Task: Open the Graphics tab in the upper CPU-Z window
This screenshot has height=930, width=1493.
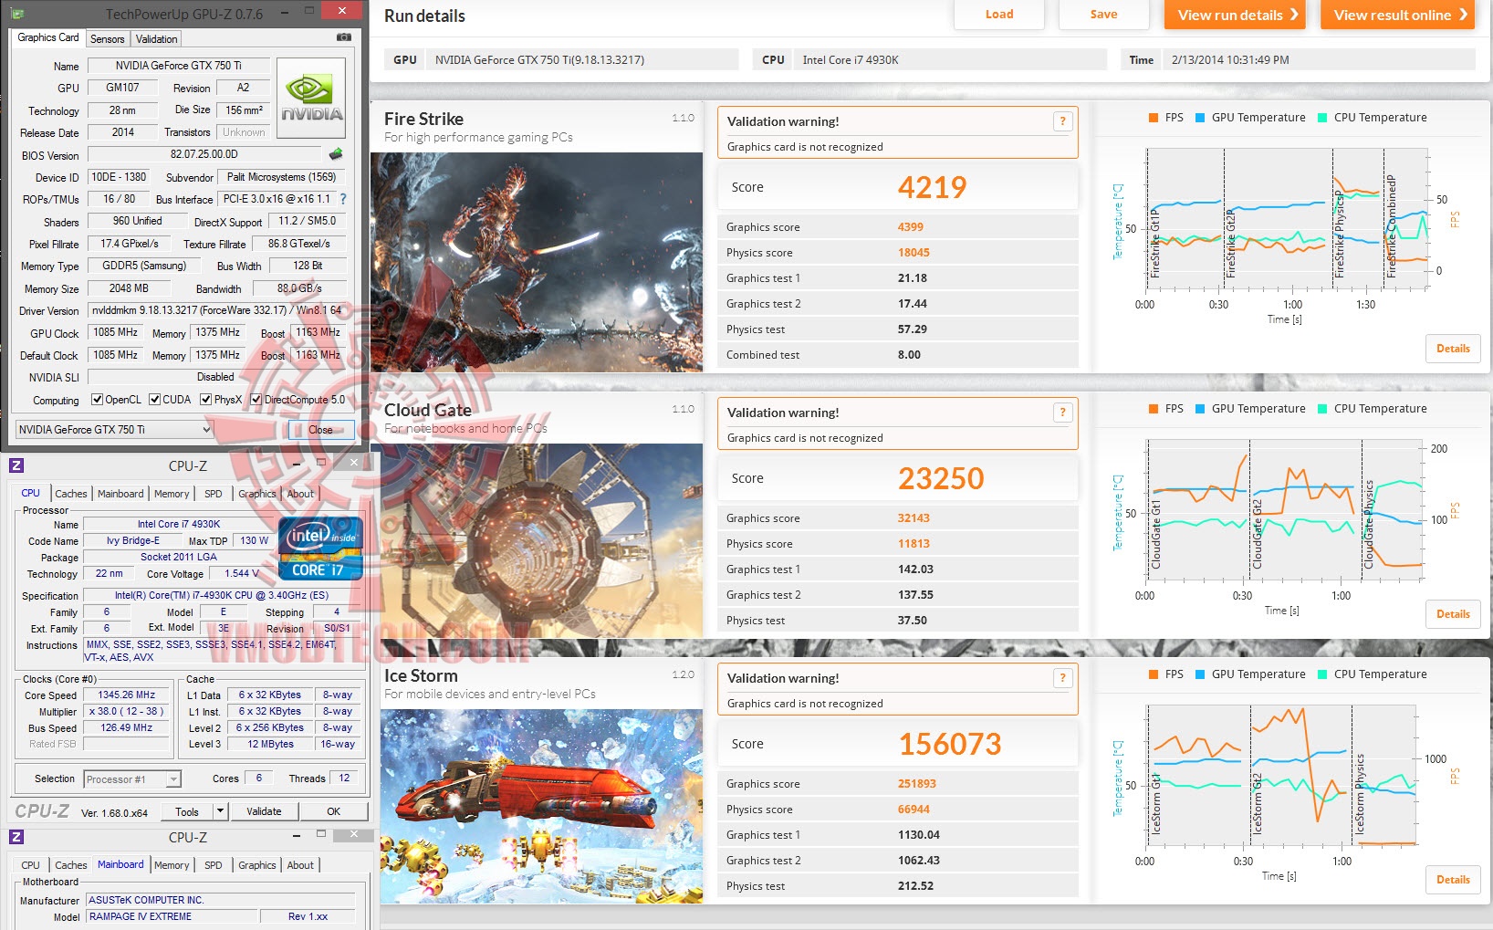Action: click(257, 494)
